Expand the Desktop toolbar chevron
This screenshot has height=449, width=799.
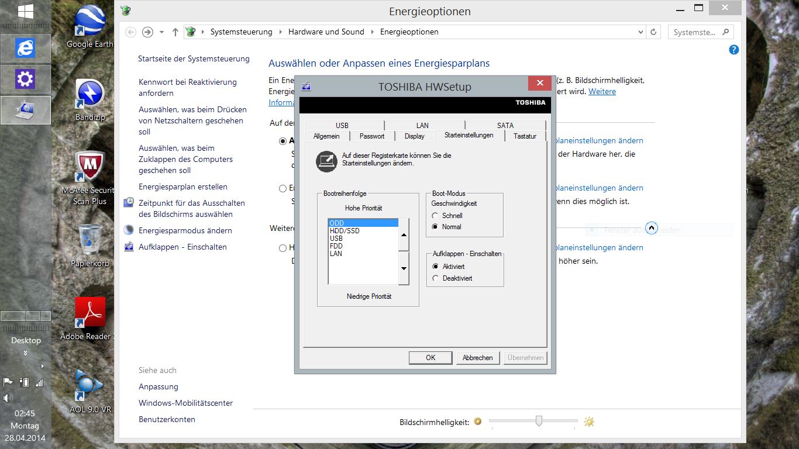(25, 353)
